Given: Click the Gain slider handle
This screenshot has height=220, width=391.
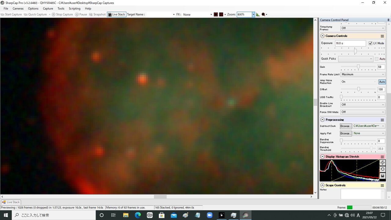Looking at the screenshot, I should point(358,66).
